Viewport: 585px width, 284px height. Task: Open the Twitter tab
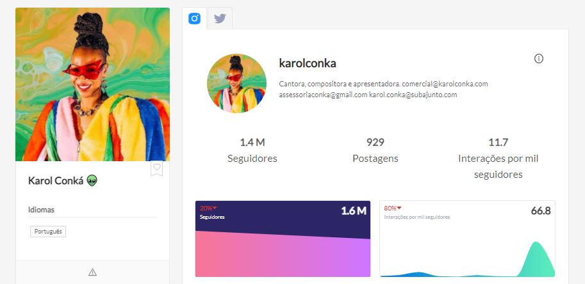click(220, 19)
